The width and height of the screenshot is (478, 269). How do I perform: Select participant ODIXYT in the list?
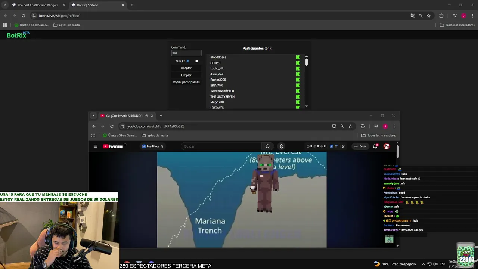(215, 63)
